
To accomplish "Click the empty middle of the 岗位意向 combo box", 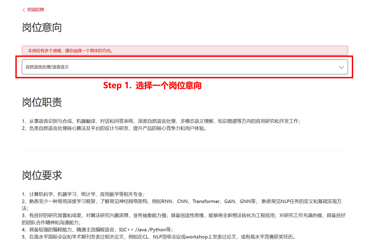I will [x=192, y=67].
